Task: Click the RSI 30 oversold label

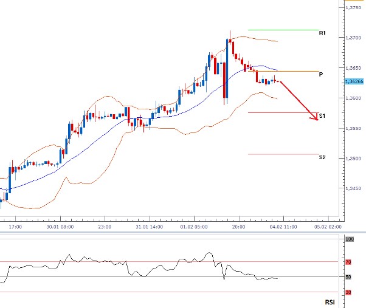Action: (x=348, y=292)
